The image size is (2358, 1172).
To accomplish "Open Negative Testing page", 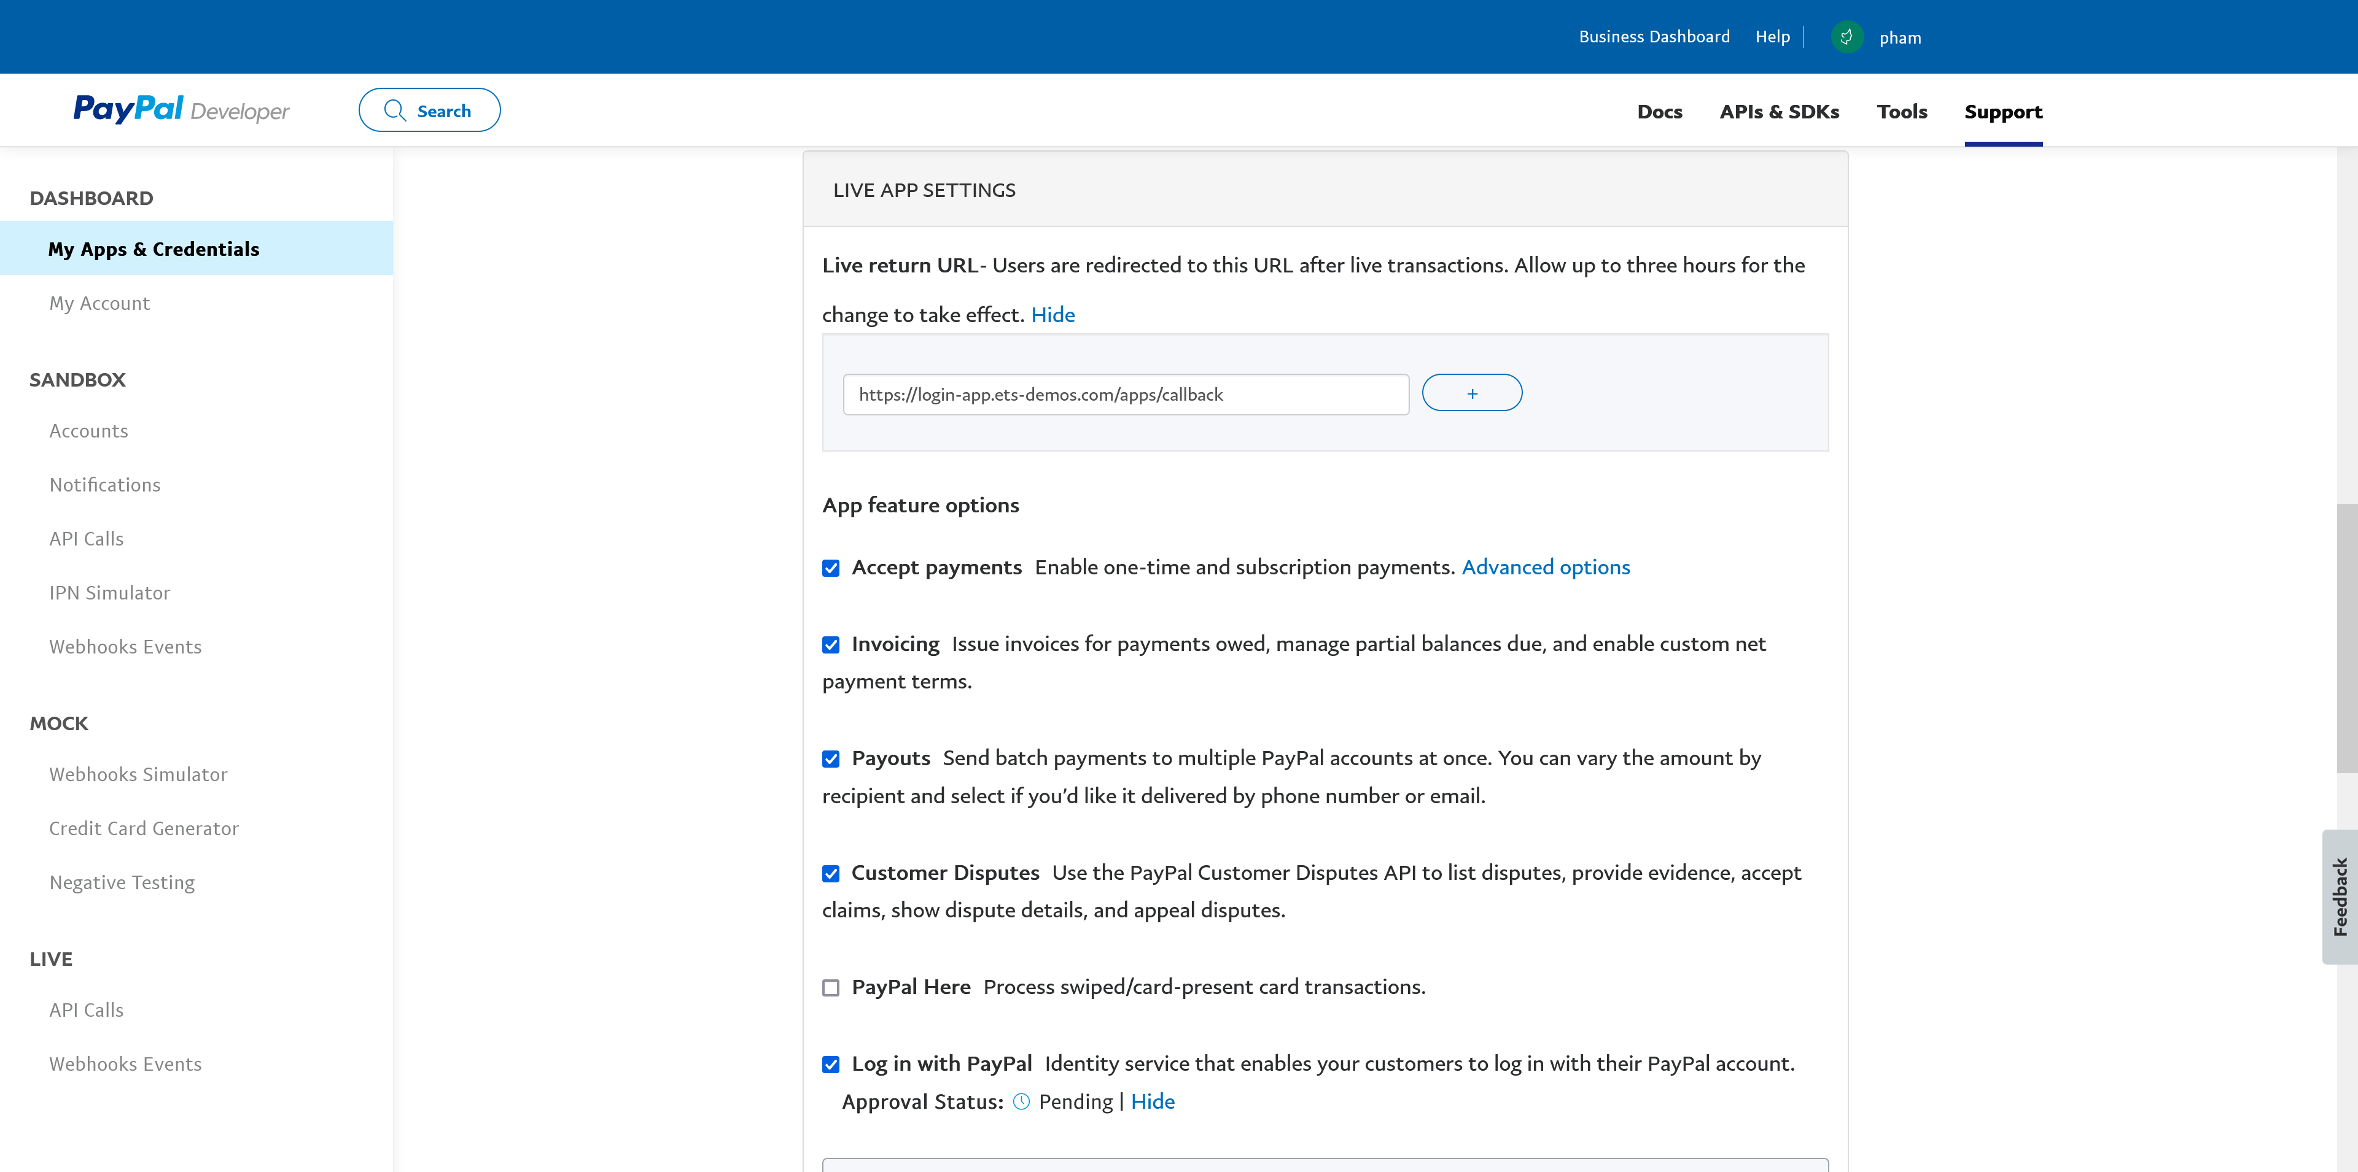I will [122, 882].
